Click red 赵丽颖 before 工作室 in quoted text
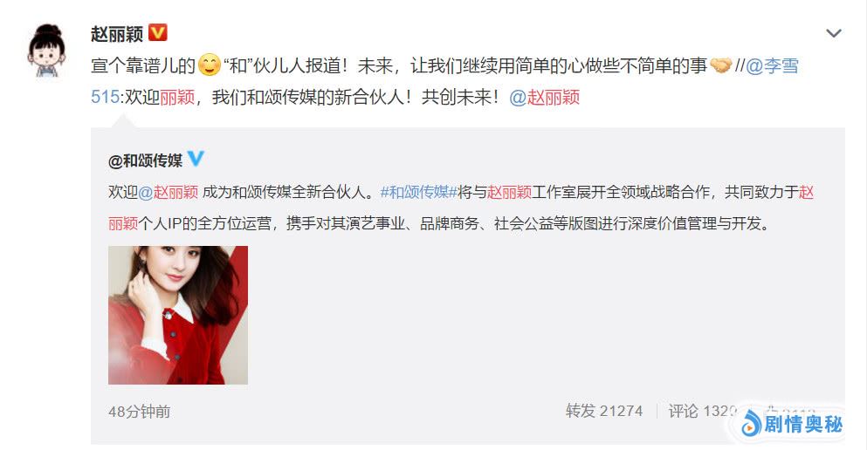This screenshot has height=450, width=867. (509, 192)
